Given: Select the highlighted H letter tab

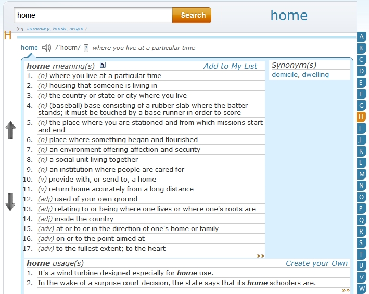Looking at the screenshot, I should tap(362, 117).
